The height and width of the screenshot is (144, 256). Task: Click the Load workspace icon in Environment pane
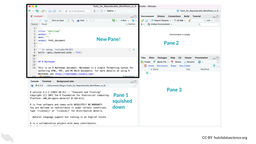coord(142,21)
